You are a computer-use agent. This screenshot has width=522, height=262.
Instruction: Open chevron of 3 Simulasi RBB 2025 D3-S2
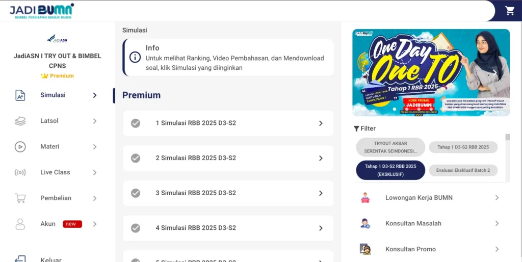click(x=321, y=193)
